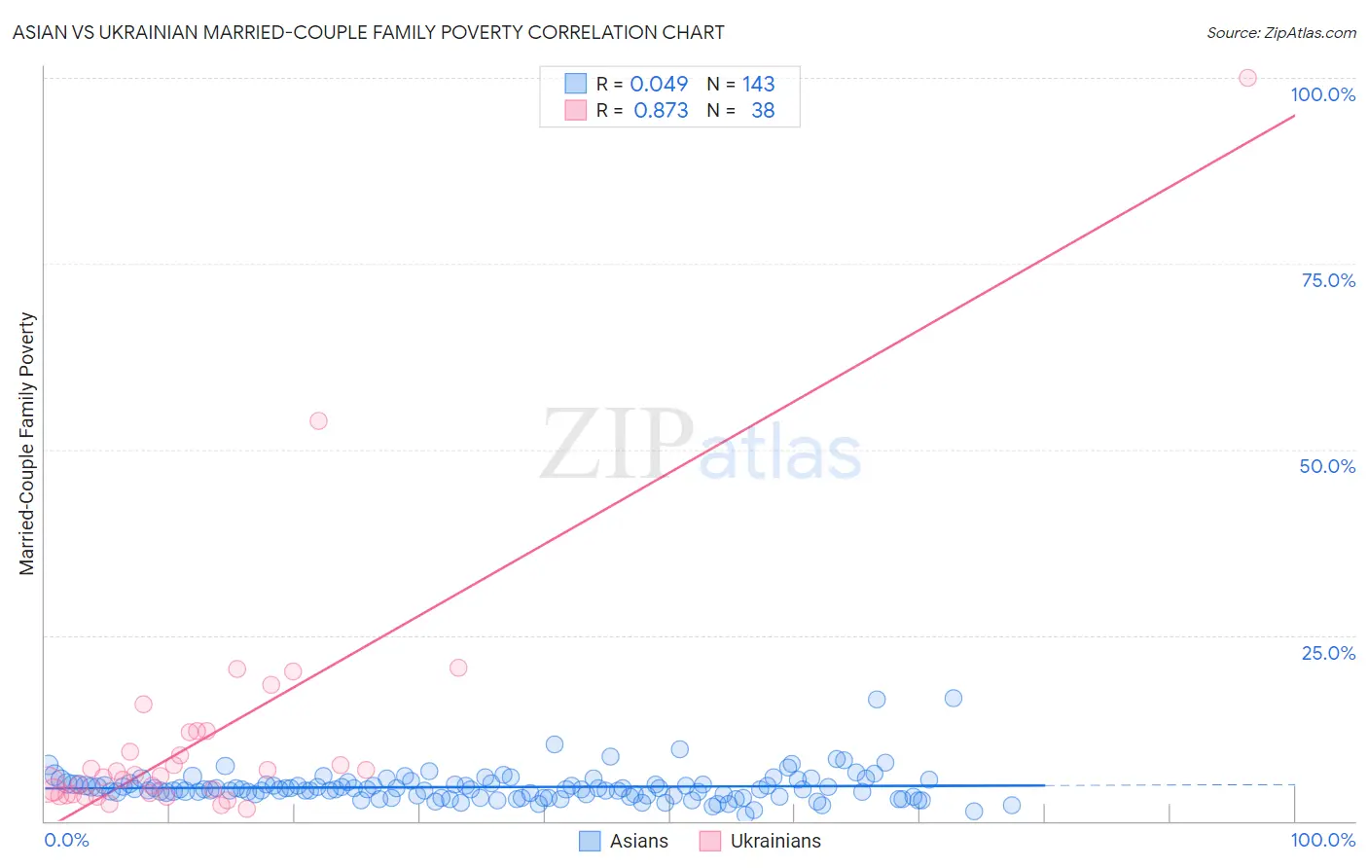This screenshot has width=1368, height=868.
Task: Click the 50.0% y-axis tick label
Action: (x=1327, y=466)
